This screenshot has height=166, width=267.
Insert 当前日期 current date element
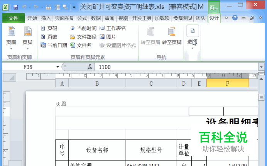(54, 45)
